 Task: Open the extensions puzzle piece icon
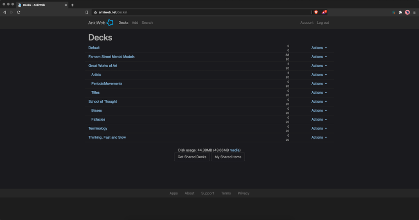(x=400, y=12)
